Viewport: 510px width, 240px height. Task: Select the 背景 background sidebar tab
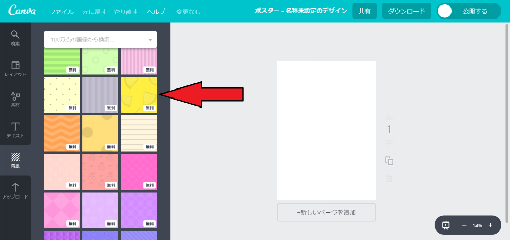tap(15, 161)
